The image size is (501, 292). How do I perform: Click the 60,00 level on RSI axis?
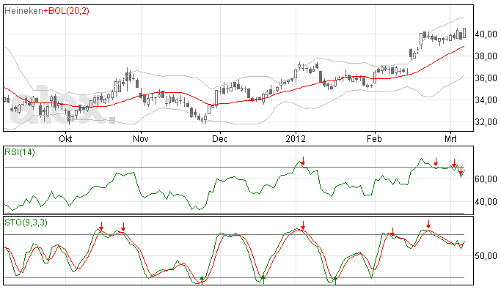click(486, 179)
